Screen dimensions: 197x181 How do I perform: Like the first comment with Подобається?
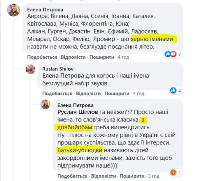[x=42, y=57]
